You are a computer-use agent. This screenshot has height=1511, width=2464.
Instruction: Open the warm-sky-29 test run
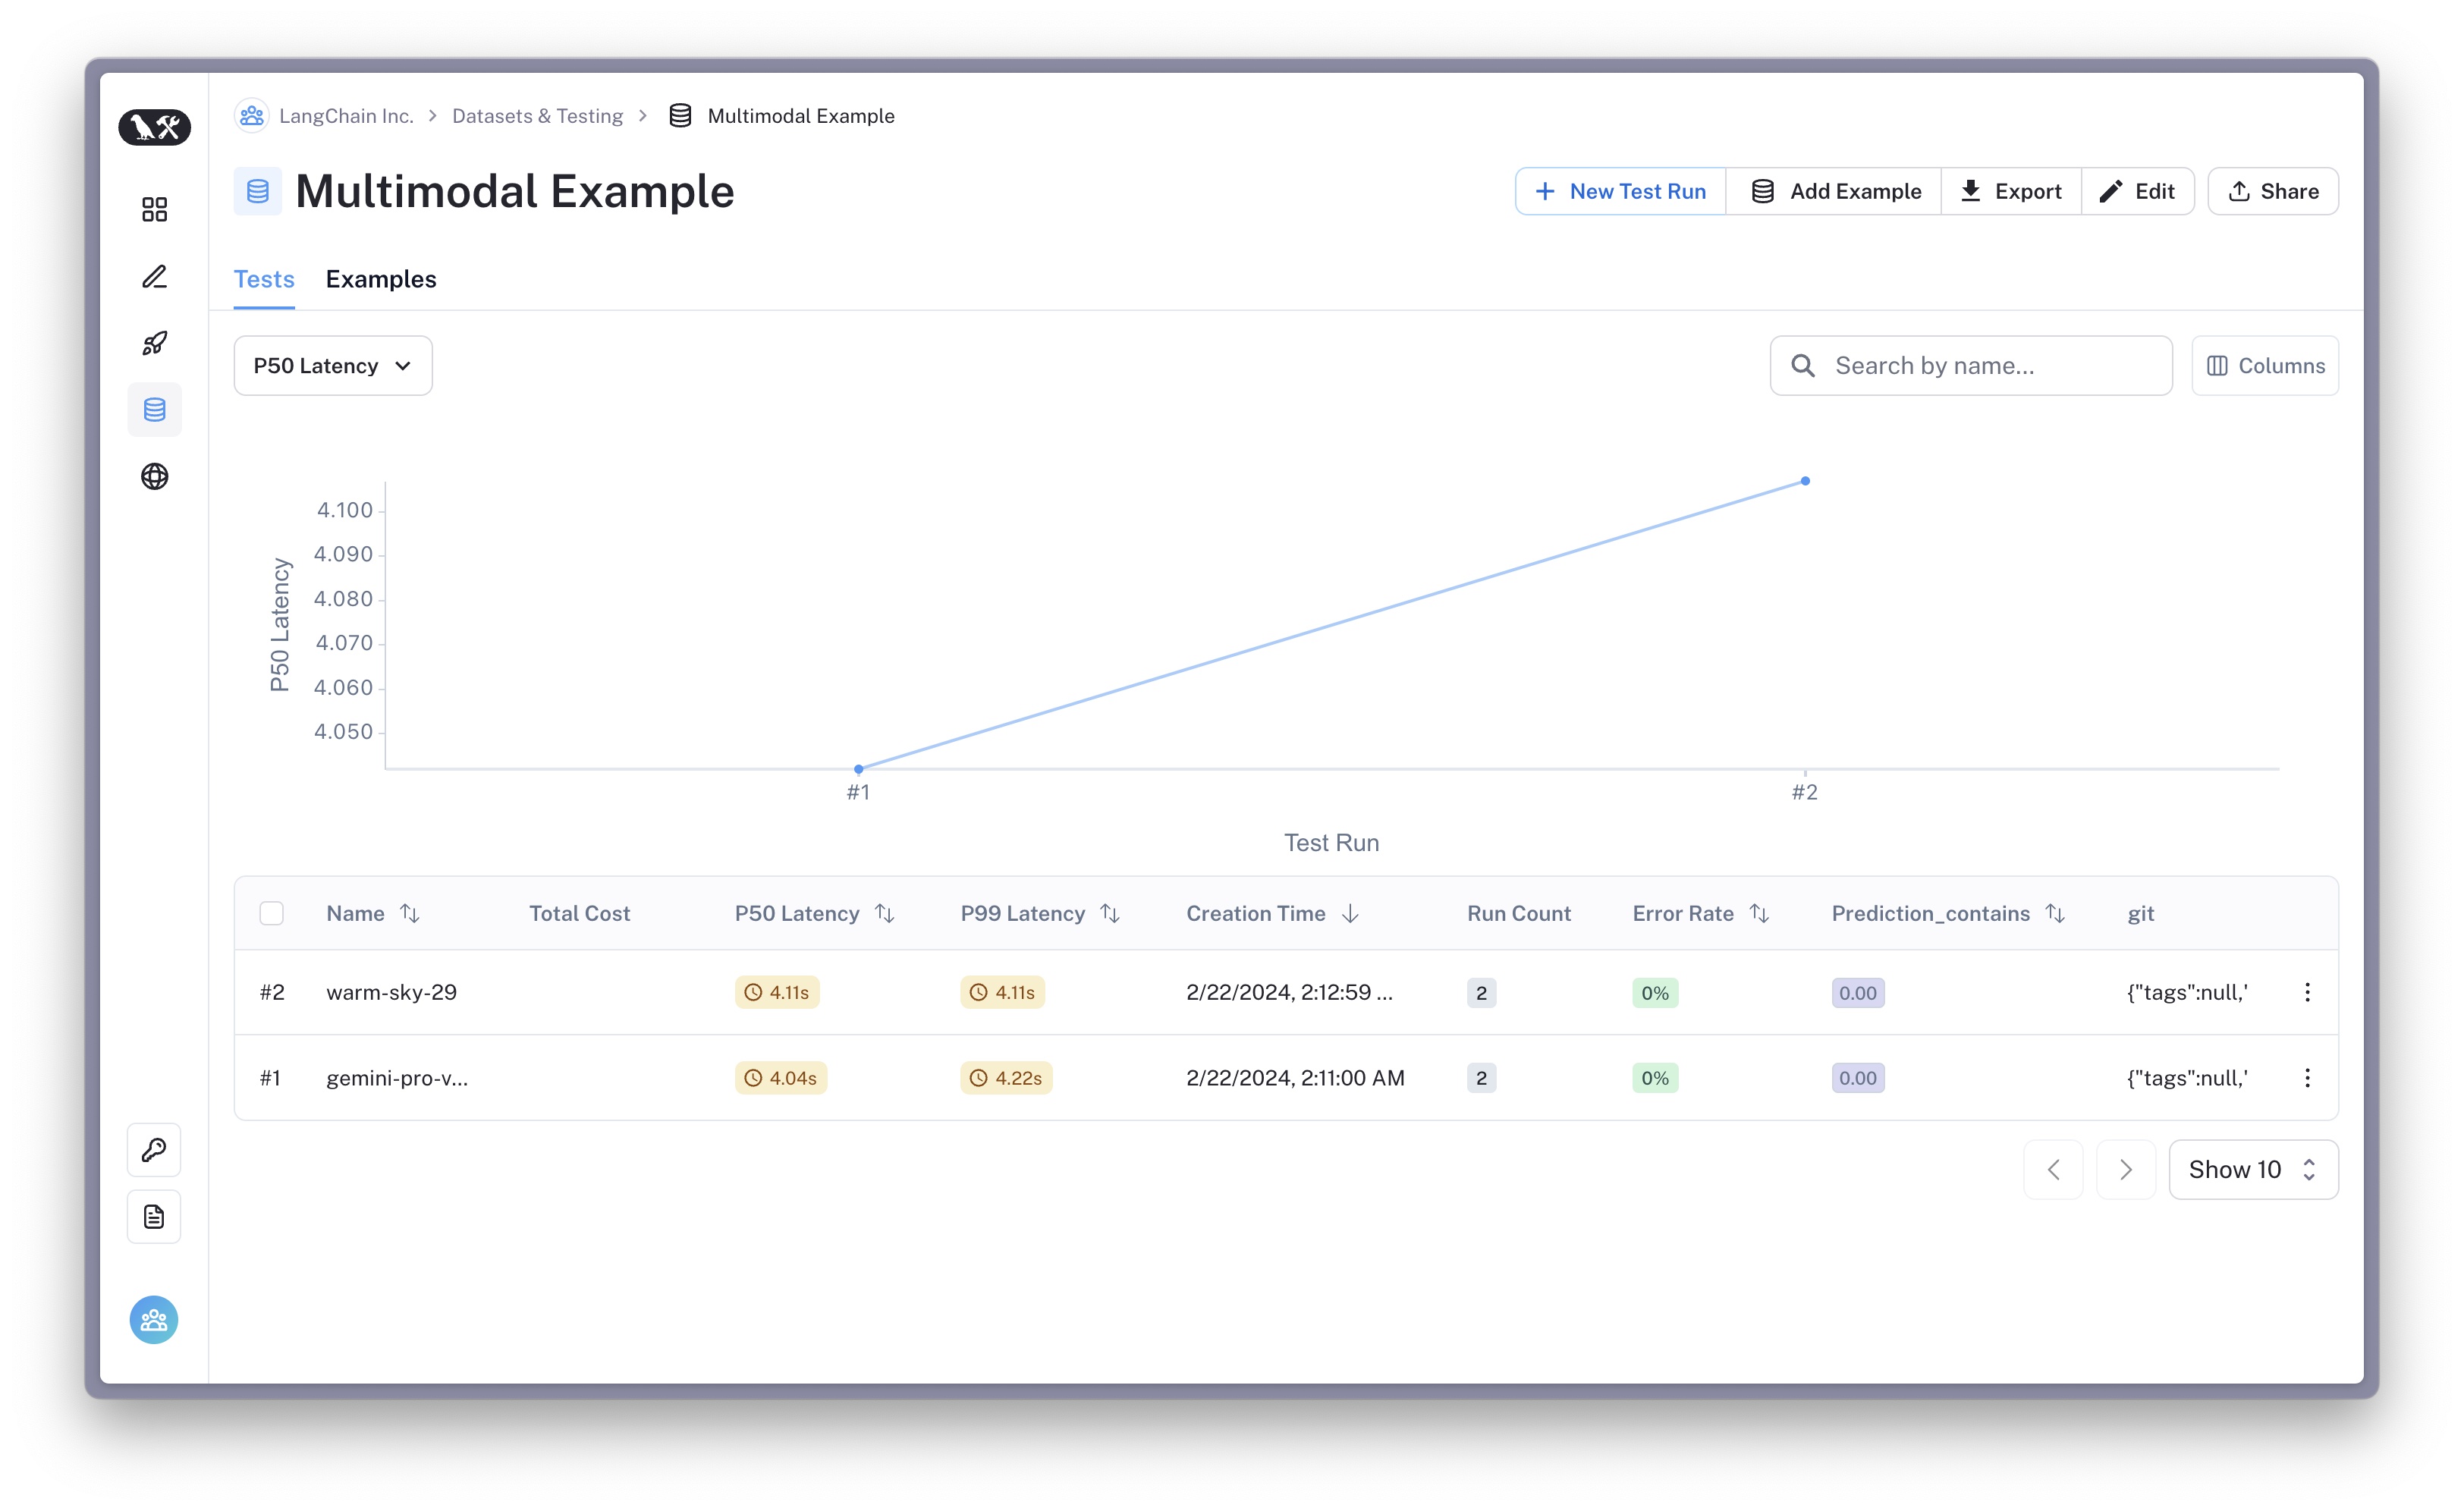(391, 992)
